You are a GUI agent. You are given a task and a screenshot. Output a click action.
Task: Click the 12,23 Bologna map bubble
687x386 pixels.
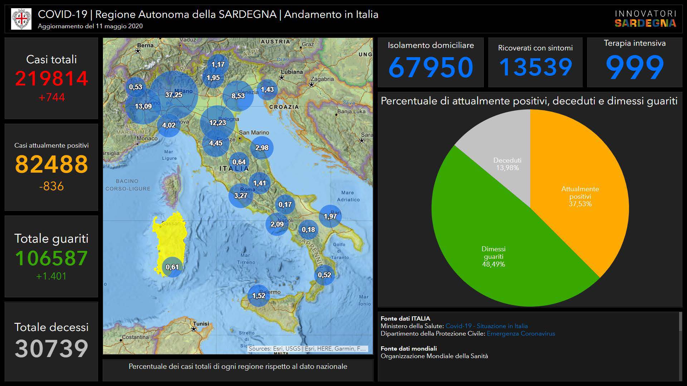[218, 123]
